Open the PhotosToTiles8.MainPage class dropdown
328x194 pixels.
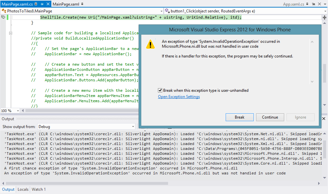pyautogui.click(x=161, y=11)
